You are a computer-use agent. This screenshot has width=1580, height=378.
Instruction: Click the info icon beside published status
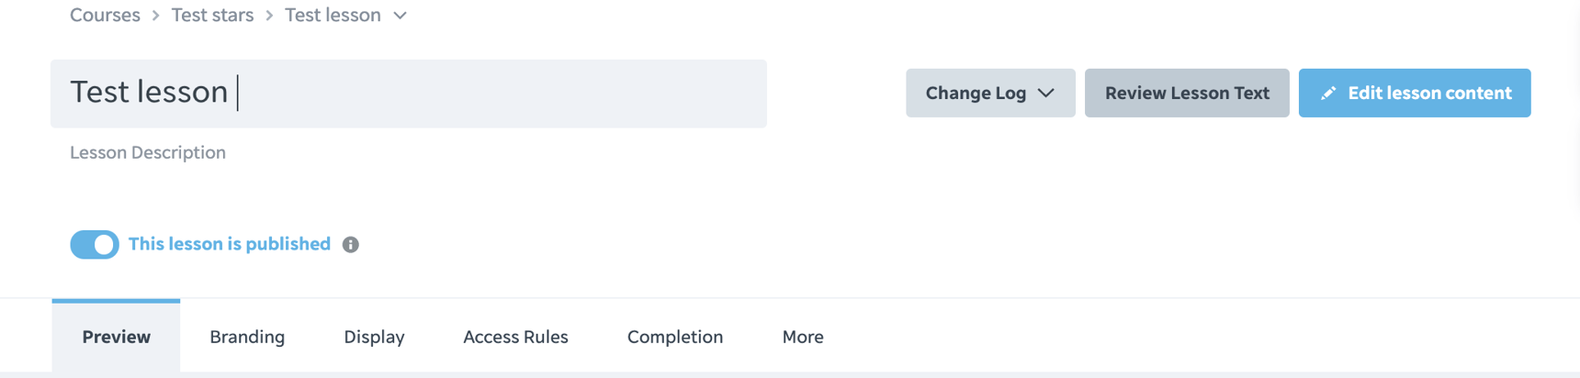tap(351, 245)
